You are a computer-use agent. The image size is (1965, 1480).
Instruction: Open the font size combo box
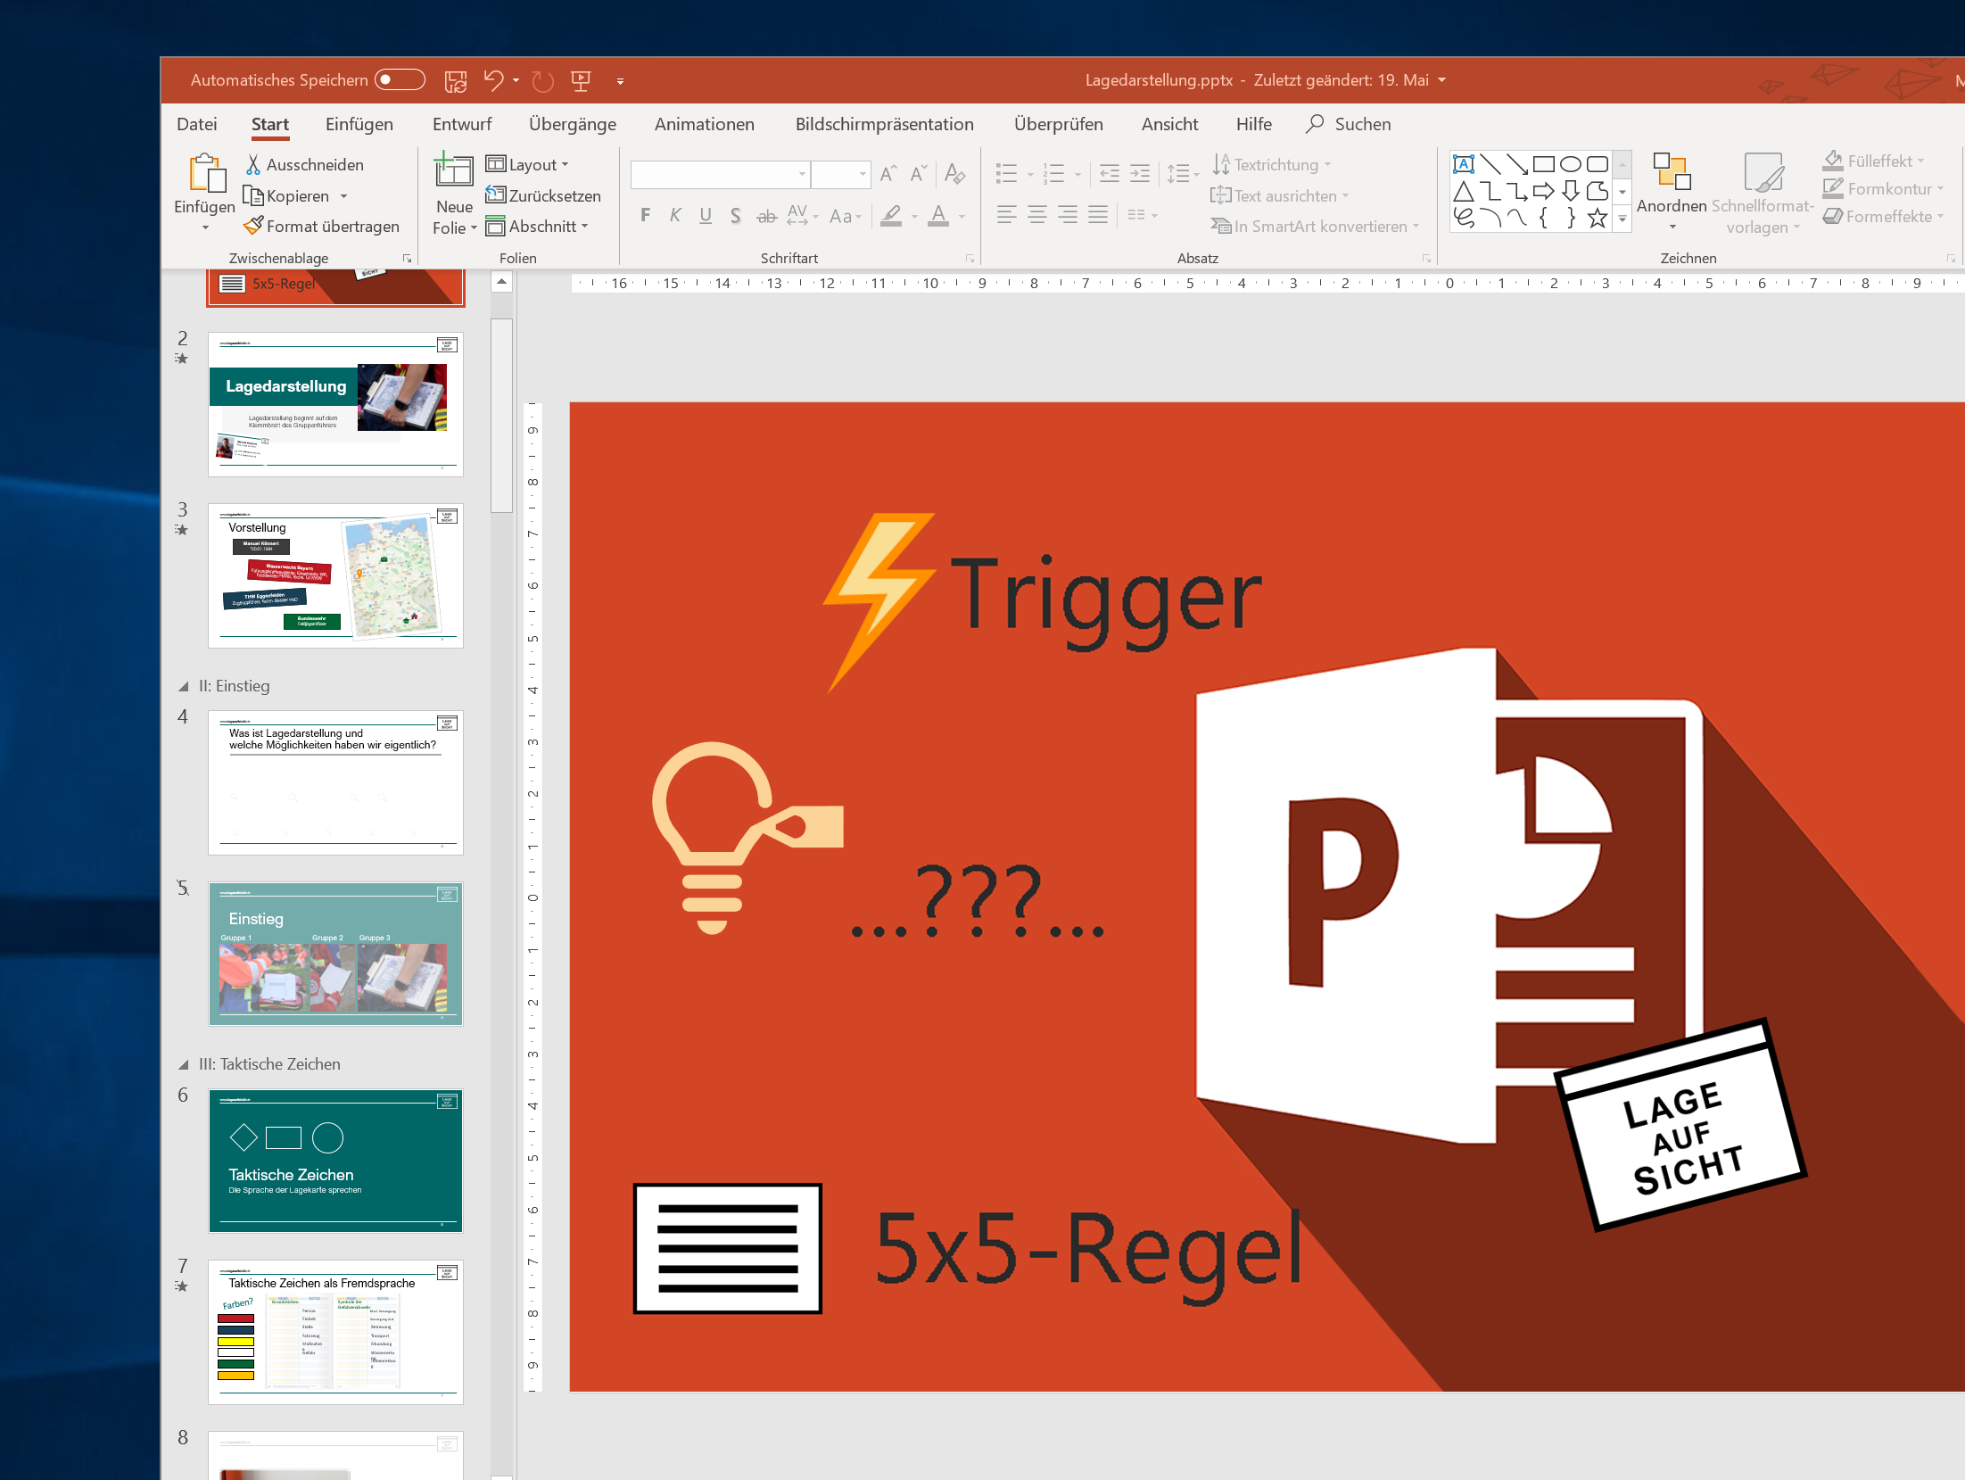[840, 174]
